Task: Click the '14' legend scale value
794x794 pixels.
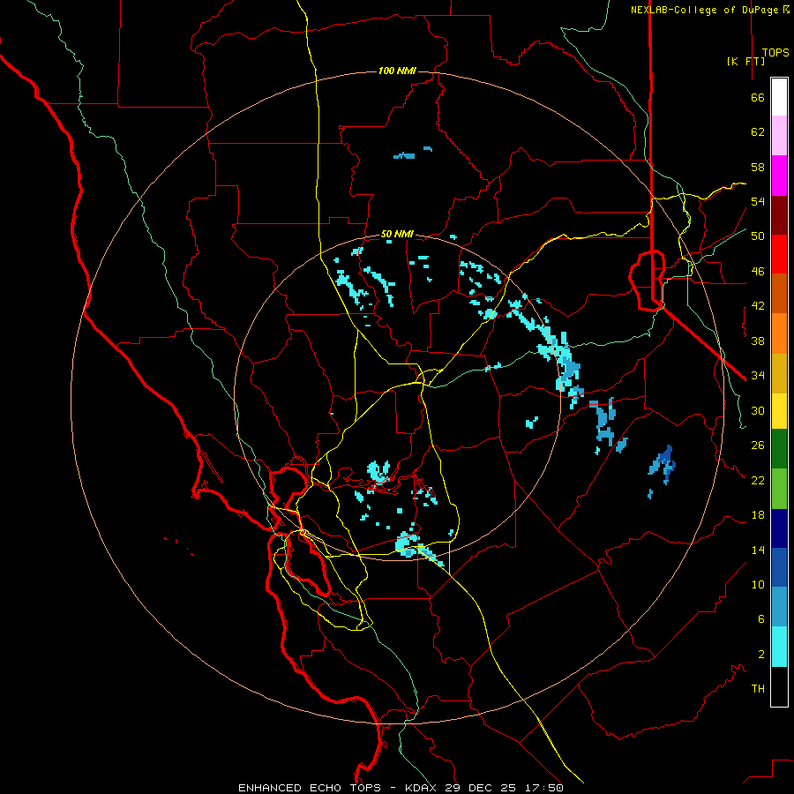Action: [x=758, y=550]
